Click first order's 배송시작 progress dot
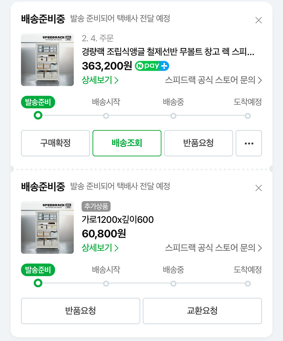 (106, 116)
